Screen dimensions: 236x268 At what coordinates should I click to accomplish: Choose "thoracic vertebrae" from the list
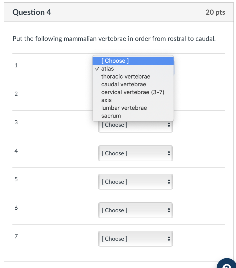(x=126, y=77)
